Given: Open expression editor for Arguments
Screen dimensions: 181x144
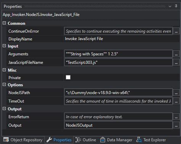Looking at the screenshot, I should coord(176,54).
